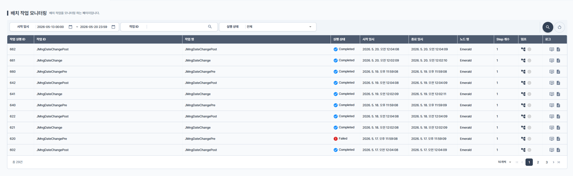Click the 총 29건 total count text
This screenshot has width=573, height=176.
[18, 162]
